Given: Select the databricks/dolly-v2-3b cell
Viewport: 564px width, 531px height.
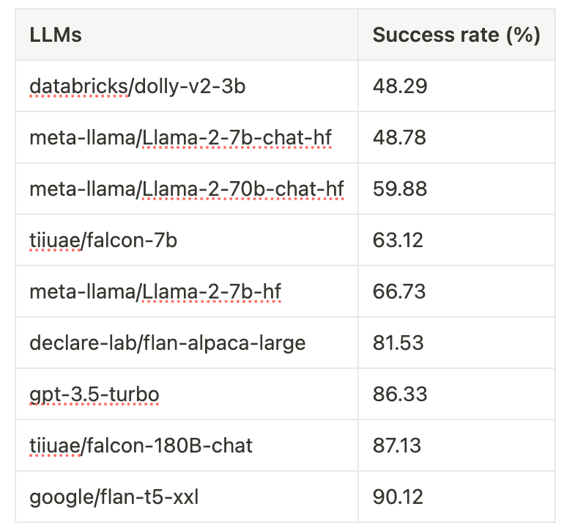Looking at the screenshot, I should [137, 87].
